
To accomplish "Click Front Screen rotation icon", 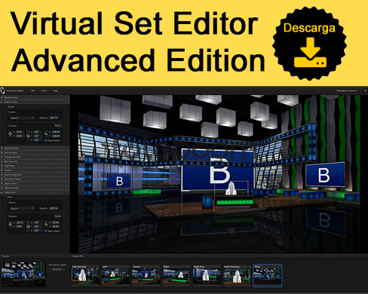I will click(x=28, y=136).
